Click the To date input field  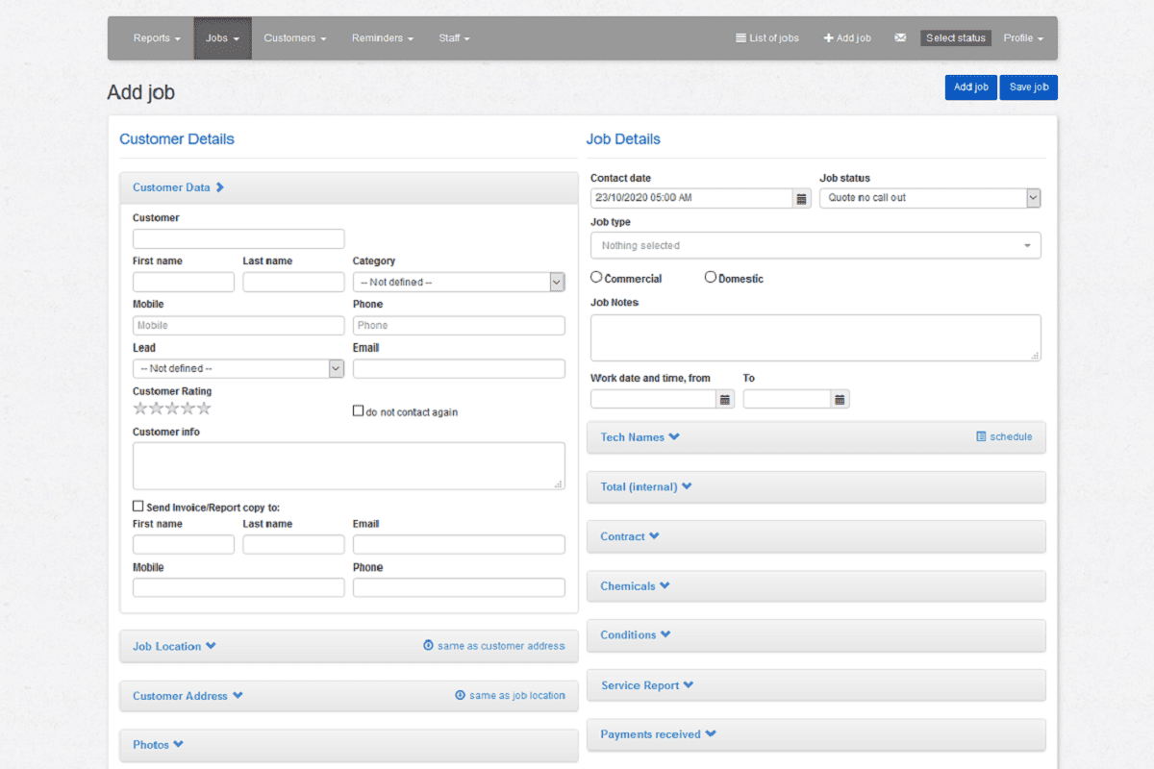click(787, 399)
